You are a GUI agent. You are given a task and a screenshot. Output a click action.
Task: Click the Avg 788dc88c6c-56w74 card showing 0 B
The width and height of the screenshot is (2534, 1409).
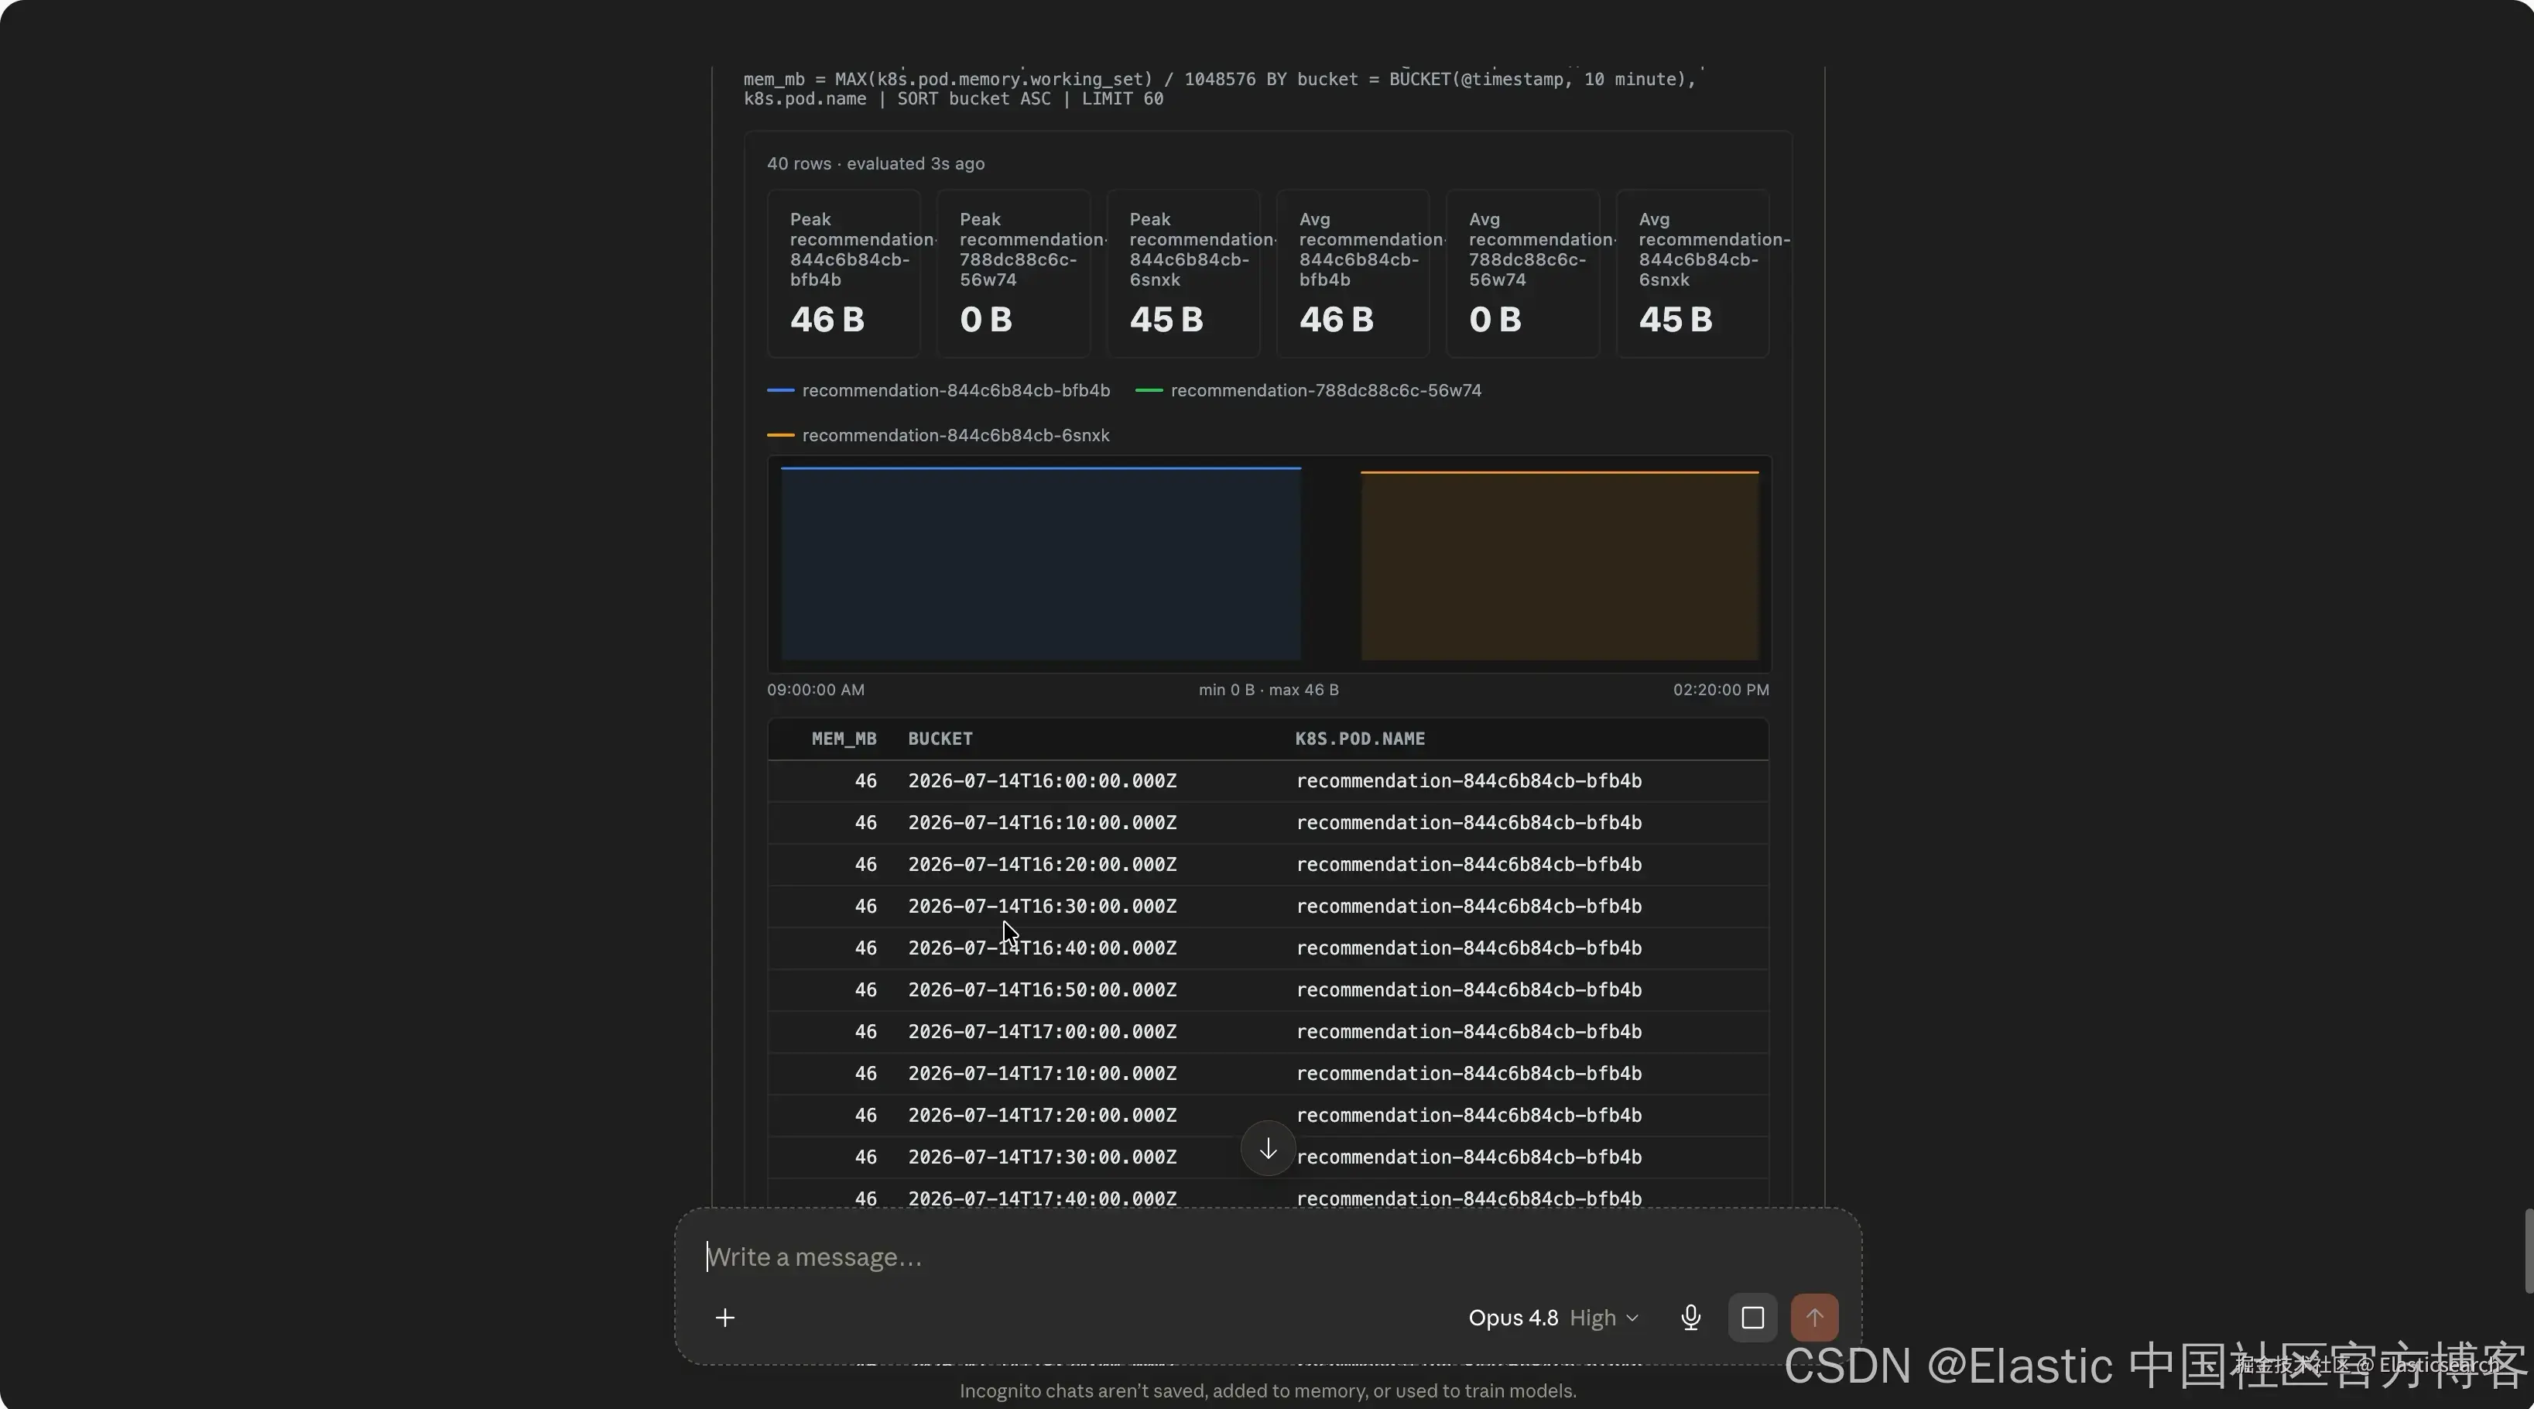tap(1522, 273)
